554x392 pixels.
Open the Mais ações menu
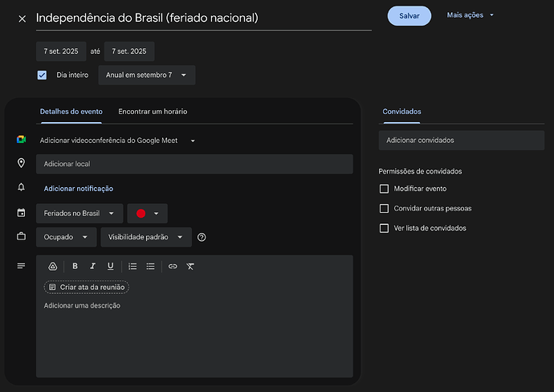click(x=470, y=15)
